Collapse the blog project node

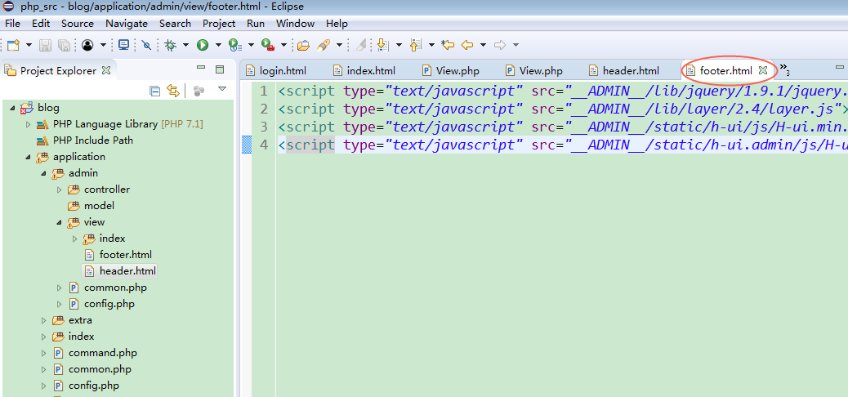13,108
